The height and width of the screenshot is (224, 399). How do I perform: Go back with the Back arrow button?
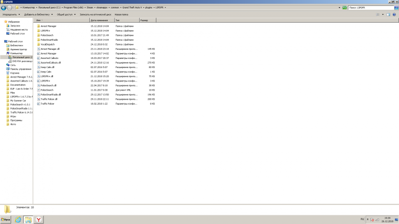tap(4, 8)
